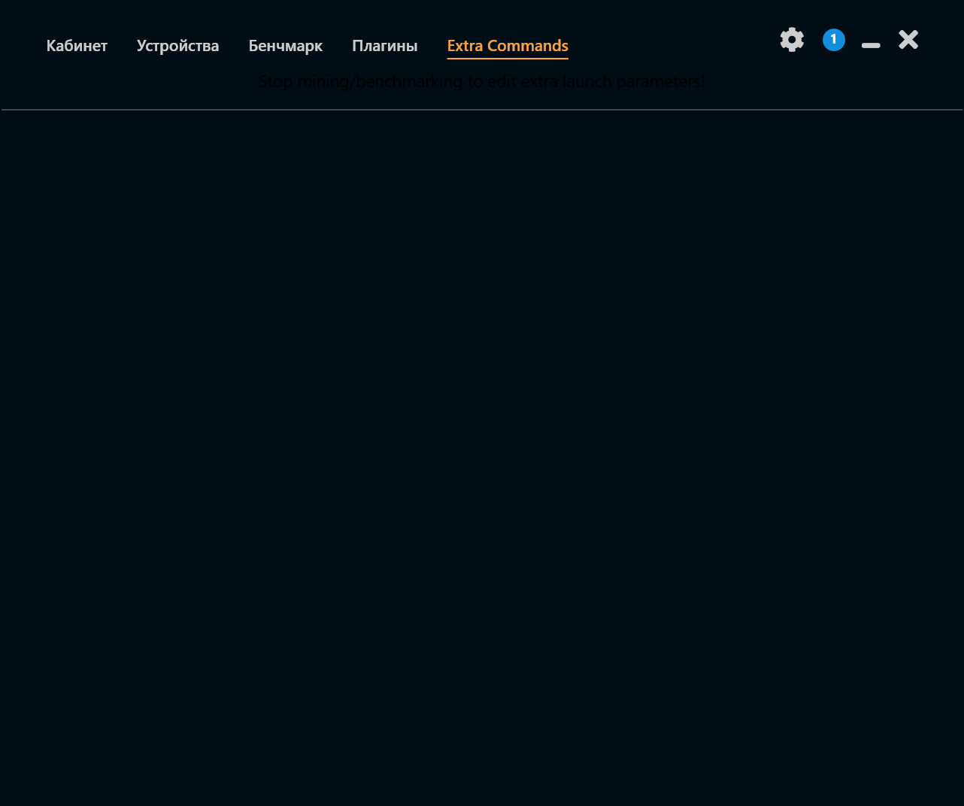Go to the Бенчмарк tab
Image resolution: width=964 pixels, height=806 pixels.
point(285,45)
